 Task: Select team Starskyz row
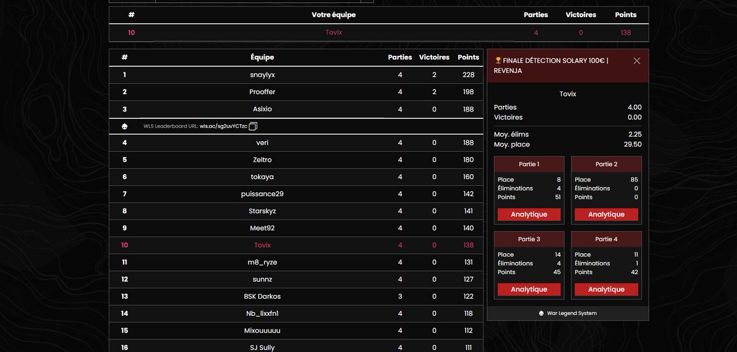(x=296, y=211)
